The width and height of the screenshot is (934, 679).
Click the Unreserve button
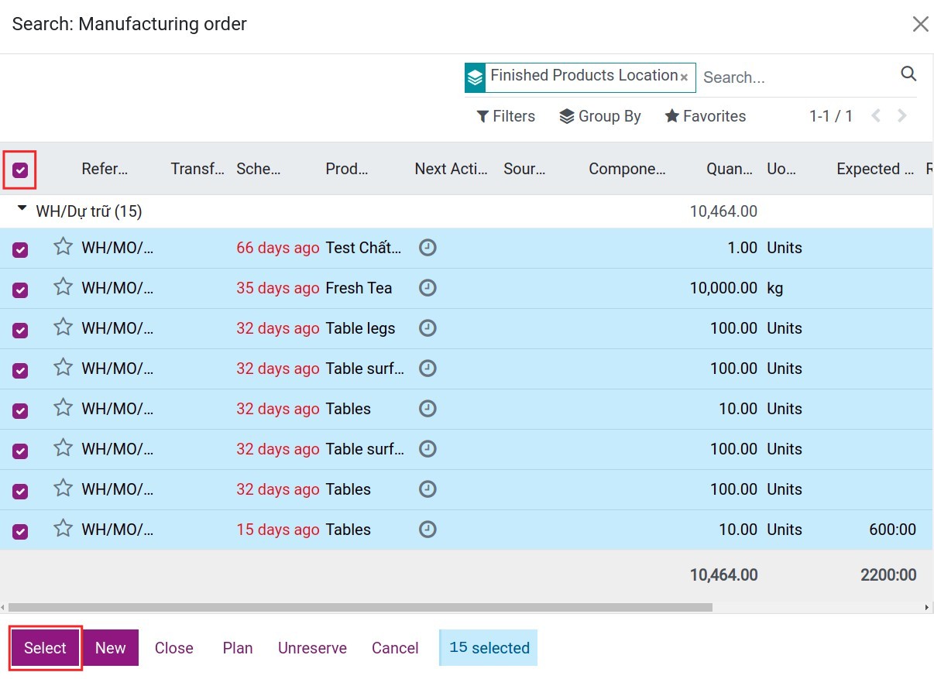(x=311, y=647)
